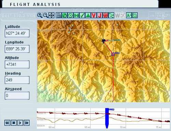Toggle the VOR stations green circle icon

pyautogui.click(x=70, y=15)
